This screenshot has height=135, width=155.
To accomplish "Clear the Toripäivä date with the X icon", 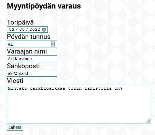I will point(44,30).
